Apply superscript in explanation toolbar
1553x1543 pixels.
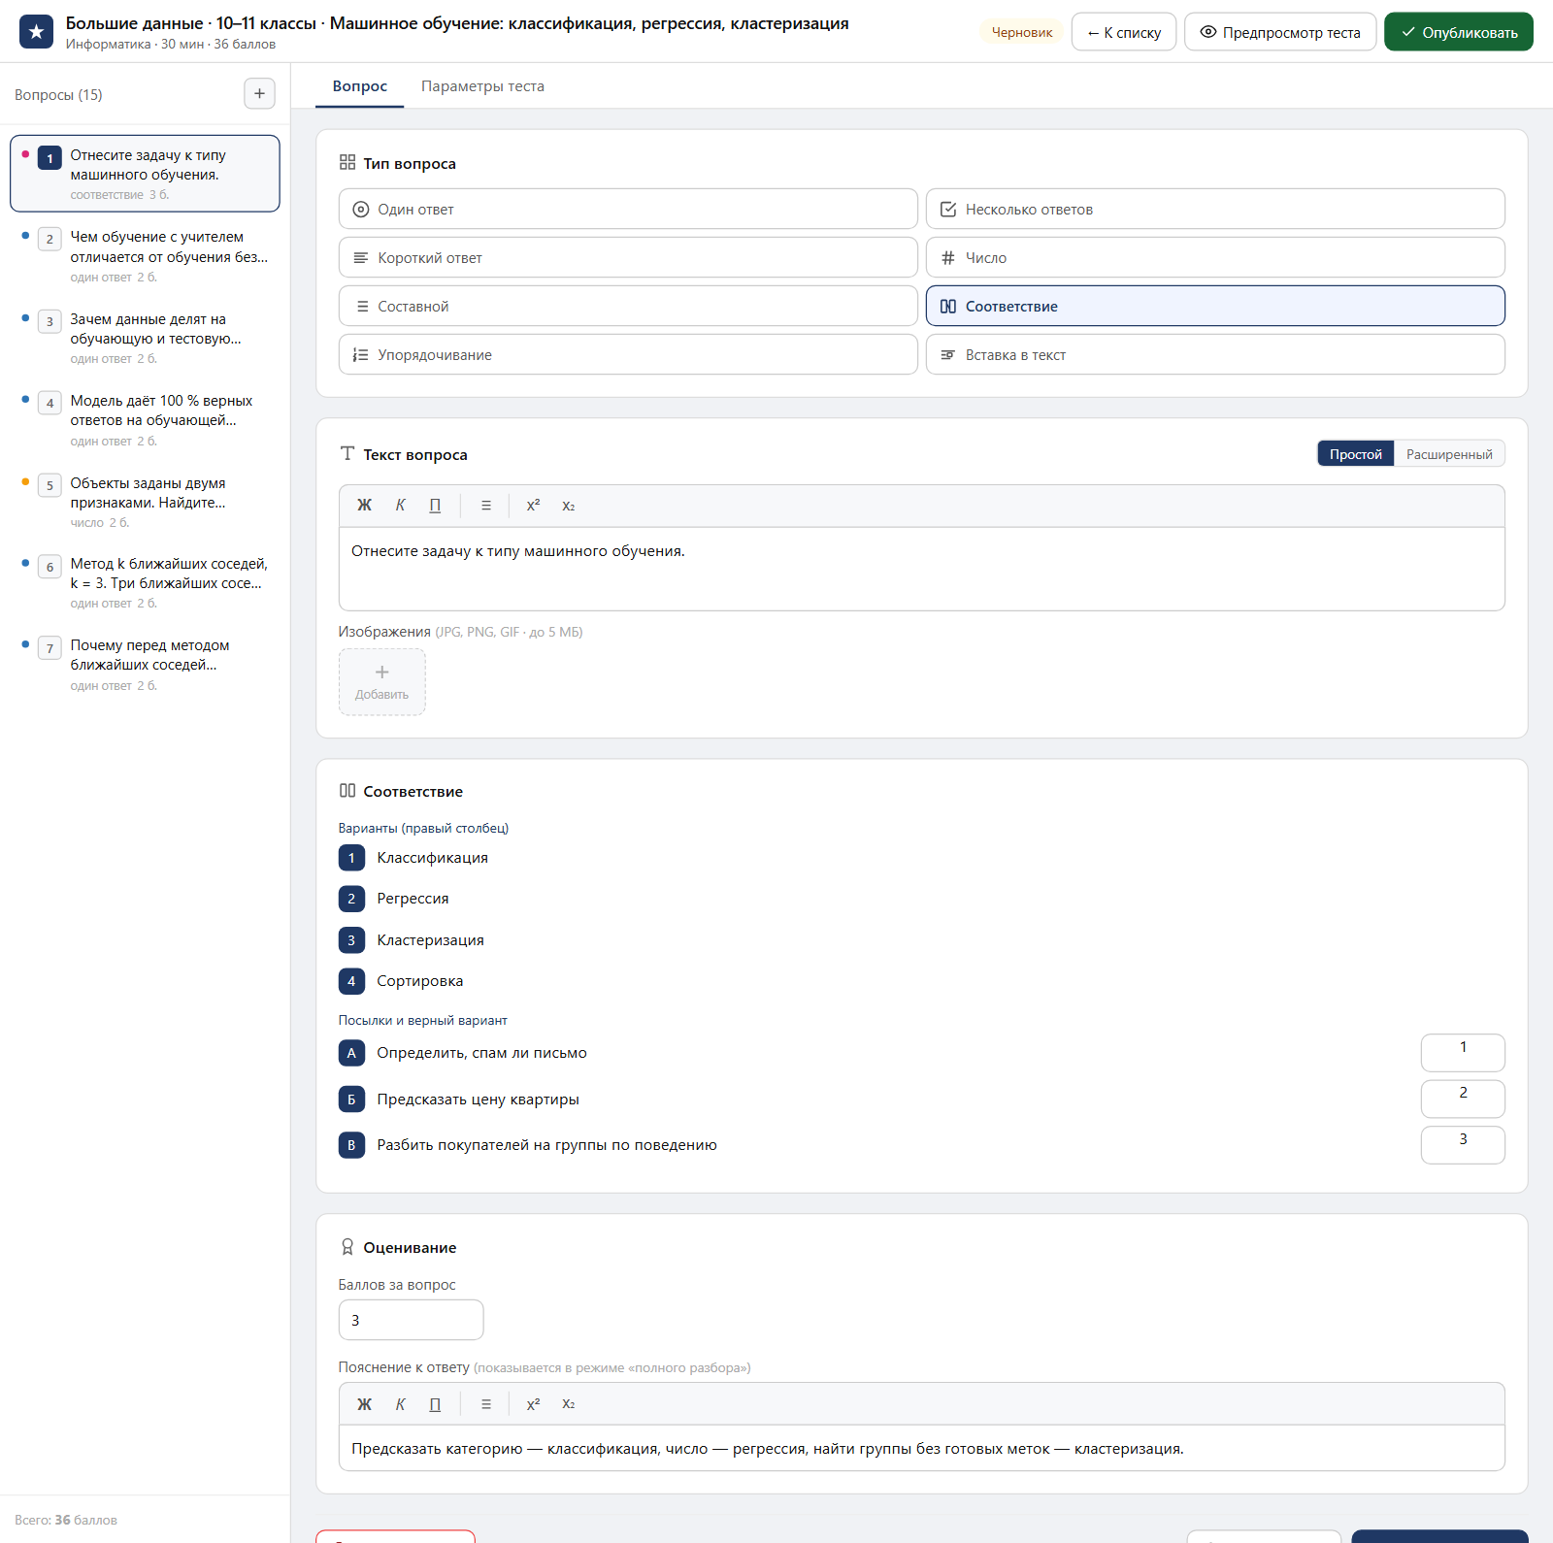tap(533, 1404)
